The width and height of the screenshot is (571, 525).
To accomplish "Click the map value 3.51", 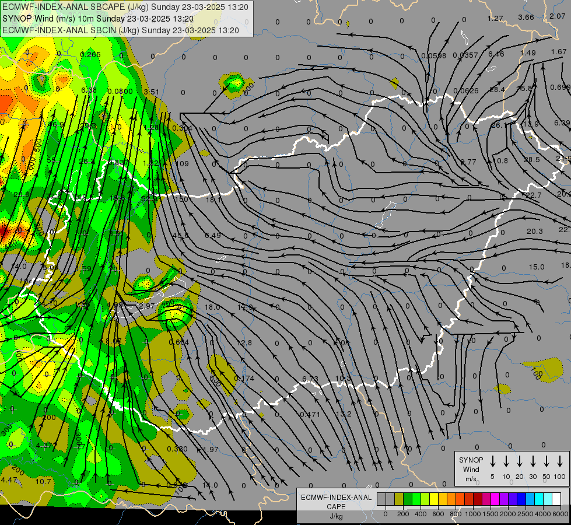I will click(x=152, y=92).
